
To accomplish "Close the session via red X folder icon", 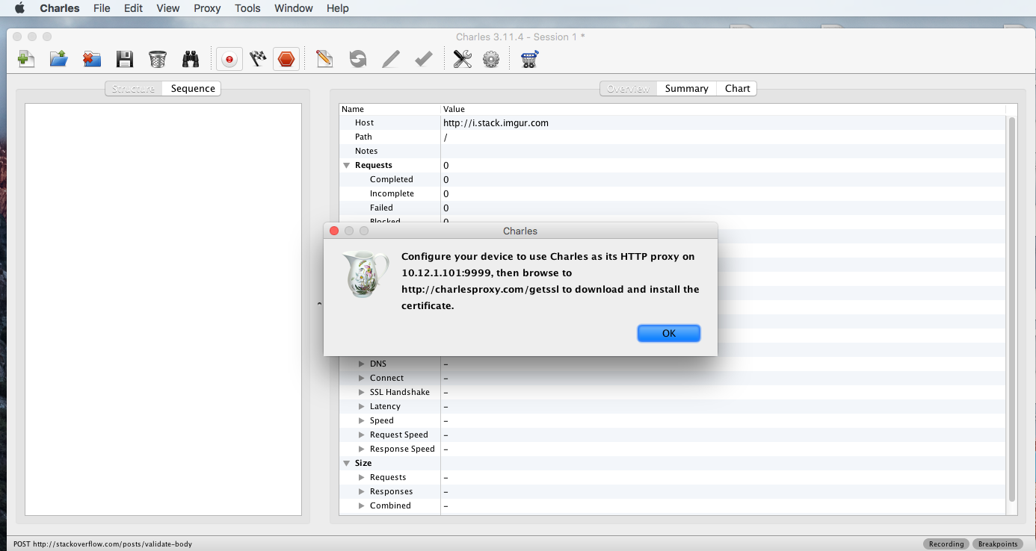I will point(91,59).
